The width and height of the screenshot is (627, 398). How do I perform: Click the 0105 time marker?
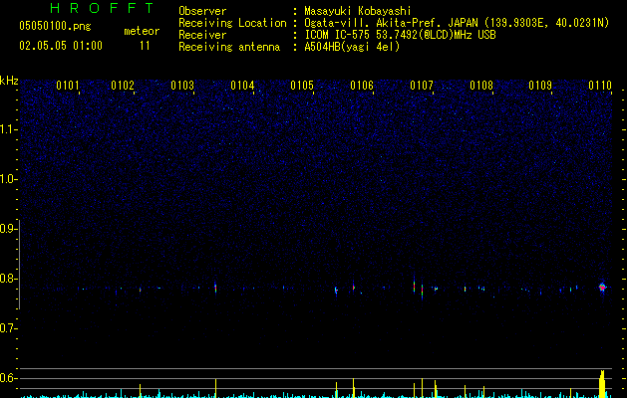coord(302,86)
